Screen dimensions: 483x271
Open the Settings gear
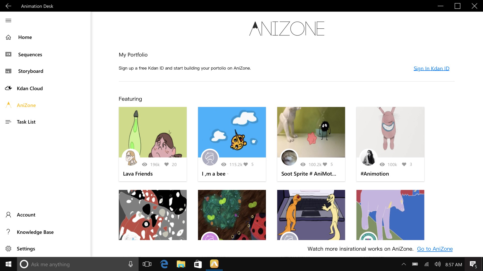point(26,249)
